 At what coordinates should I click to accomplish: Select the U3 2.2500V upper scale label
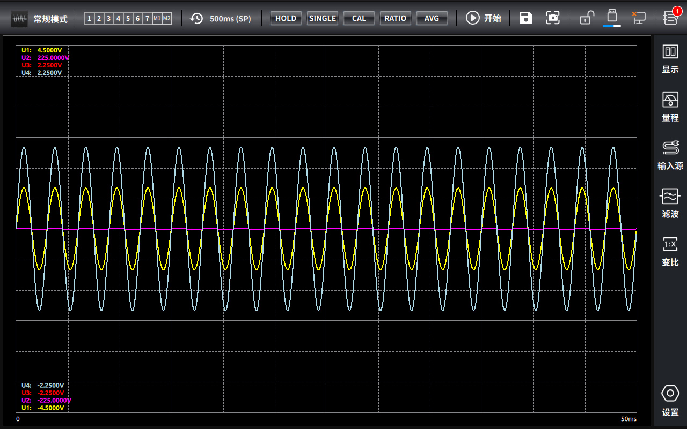click(42, 65)
